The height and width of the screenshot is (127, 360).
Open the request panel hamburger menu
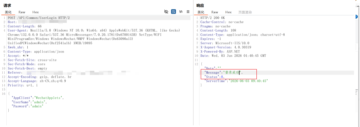click(188, 12)
